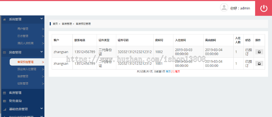
Task: Click the arrow next to 酒店人员权限
Action: 43,44
